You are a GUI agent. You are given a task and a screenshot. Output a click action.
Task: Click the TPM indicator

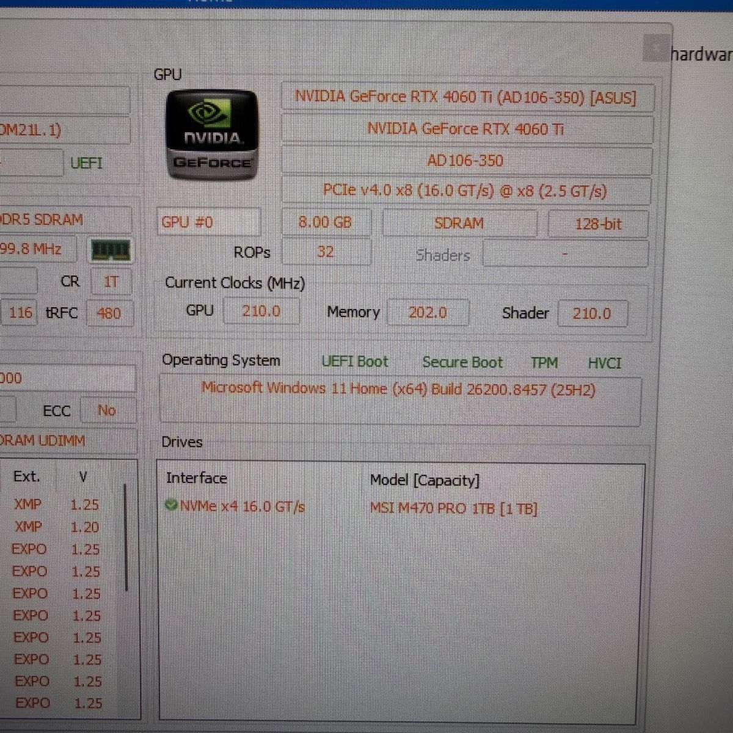544,363
